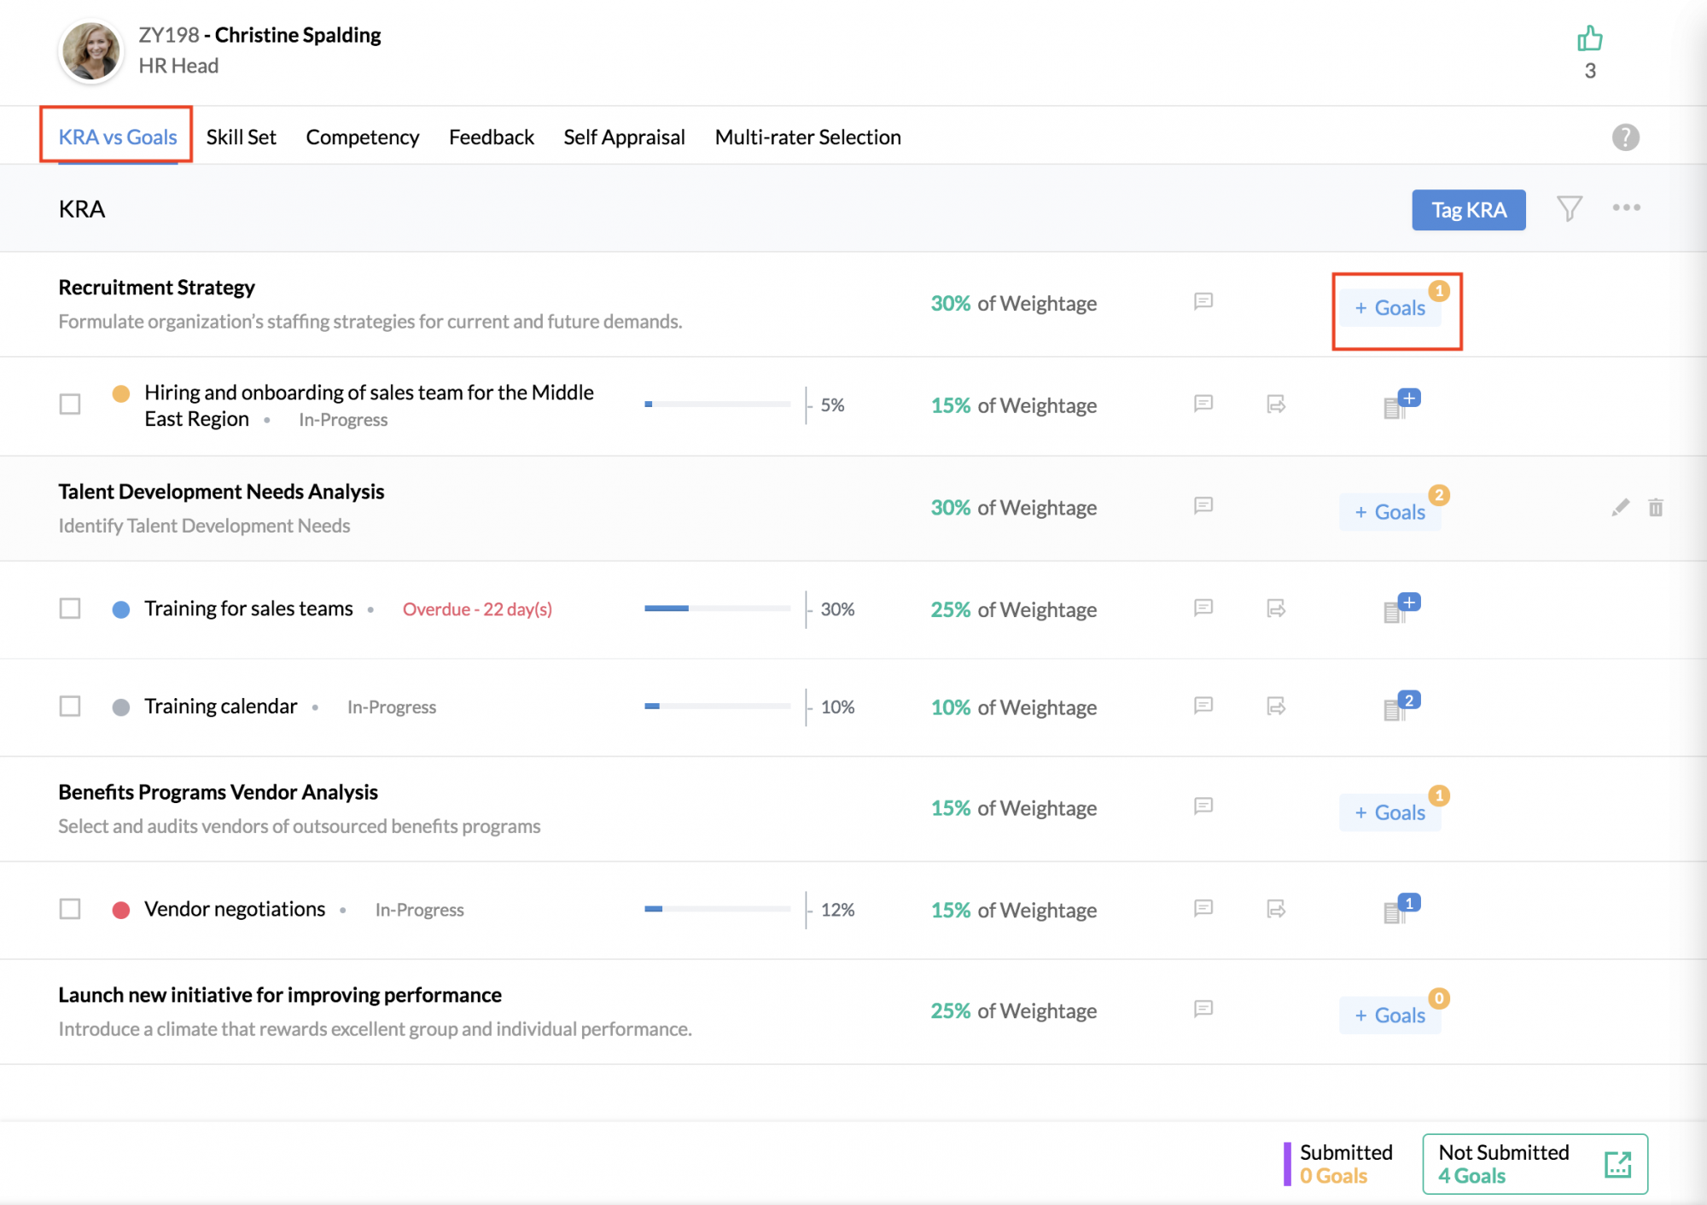
Task: Open the help question mark icon
Action: (1625, 137)
